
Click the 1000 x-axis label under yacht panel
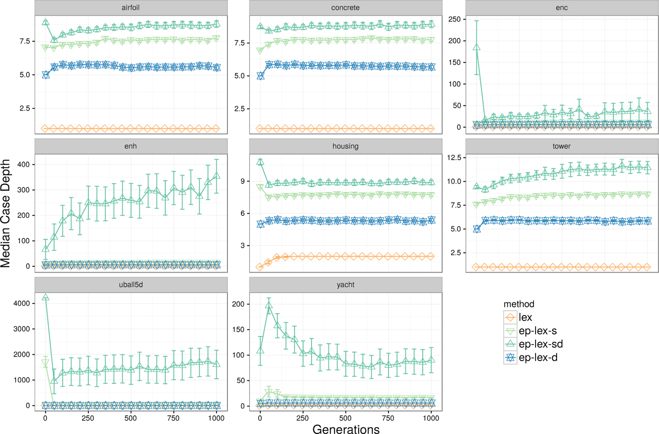[x=431, y=418]
